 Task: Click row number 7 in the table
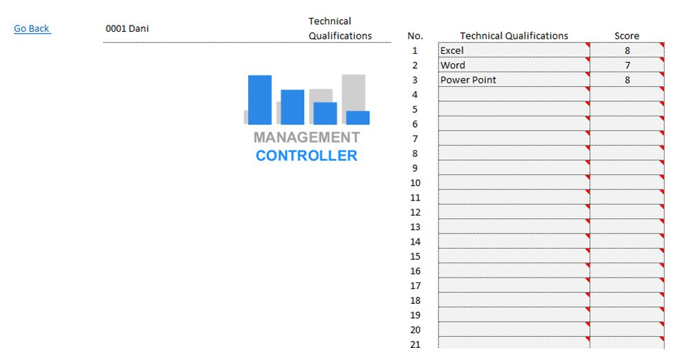click(x=415, y=139)
